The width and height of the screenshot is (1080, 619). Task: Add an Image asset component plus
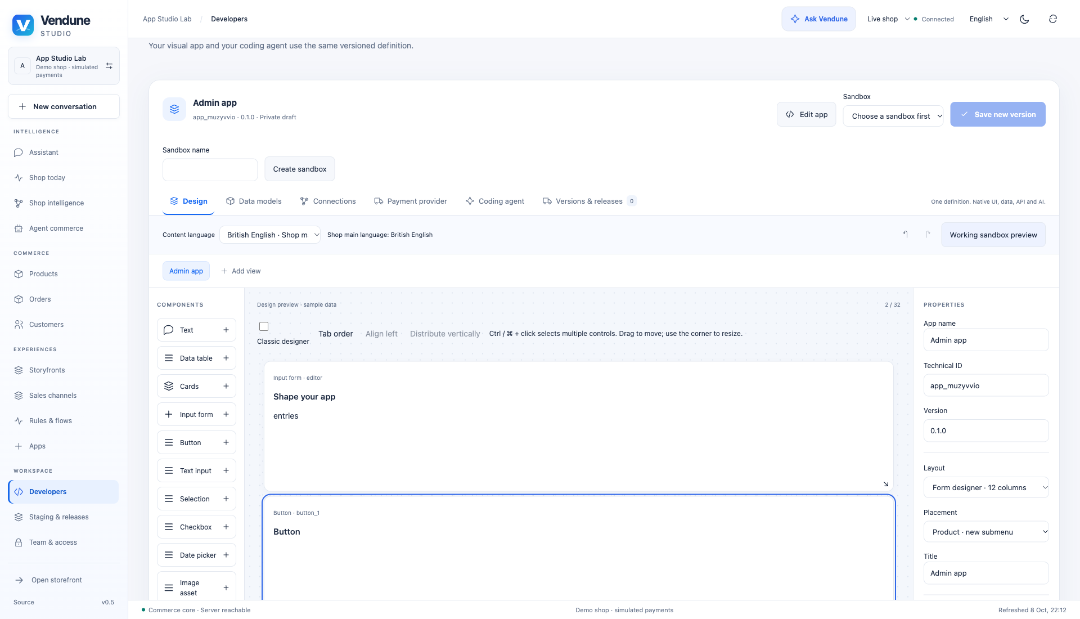pyautogui.click(x=226, y=587)
